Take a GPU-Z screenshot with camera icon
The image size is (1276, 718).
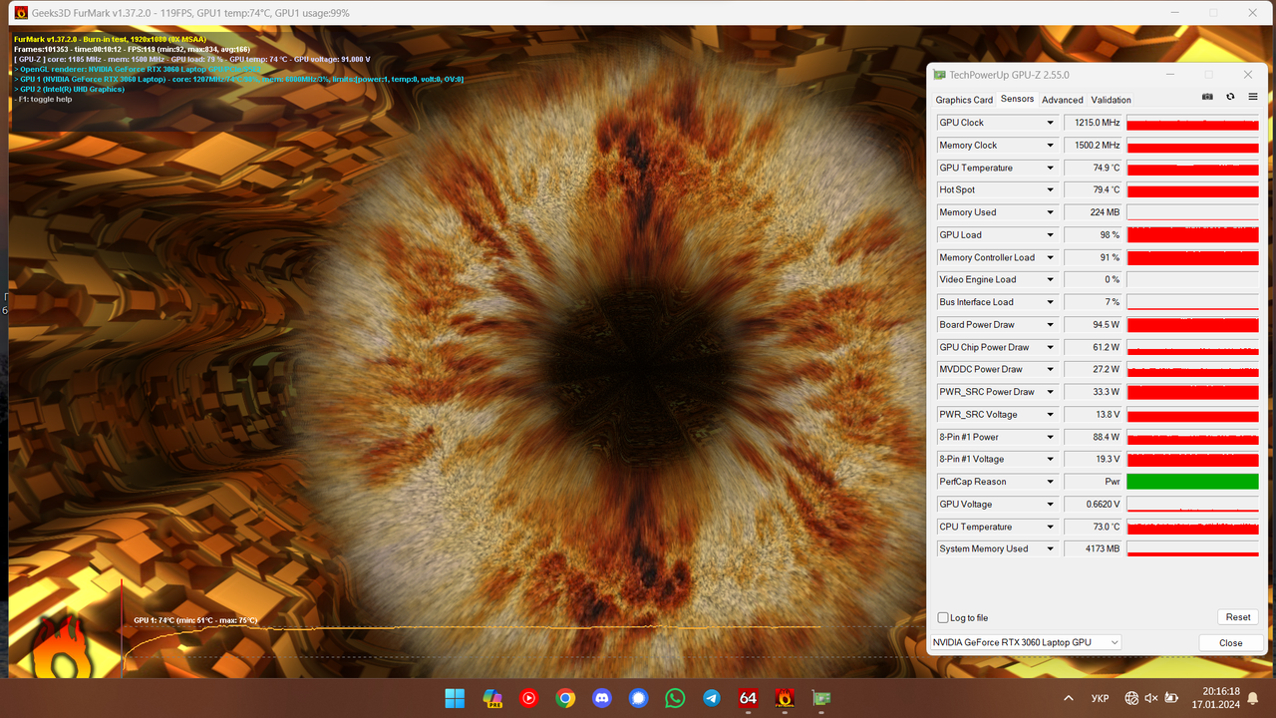[1207, 97]
